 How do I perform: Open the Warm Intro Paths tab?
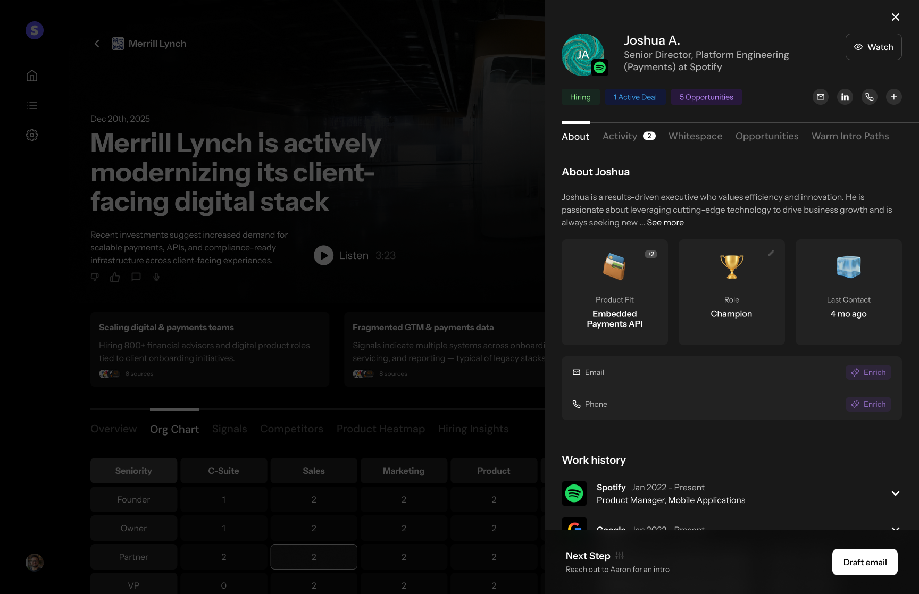pyautogui.click(x=850, y=136)
